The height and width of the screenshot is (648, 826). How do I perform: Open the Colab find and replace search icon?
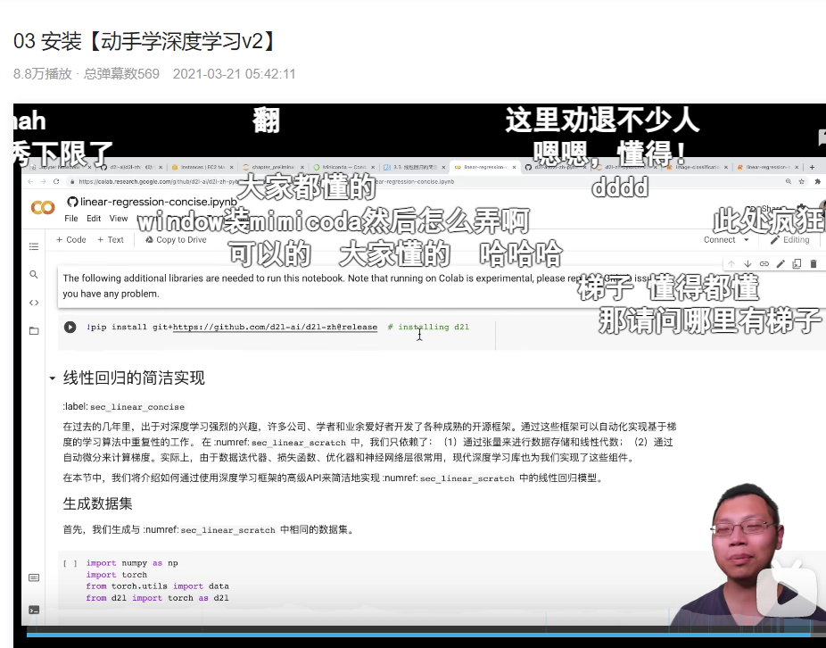click(34, 274)
